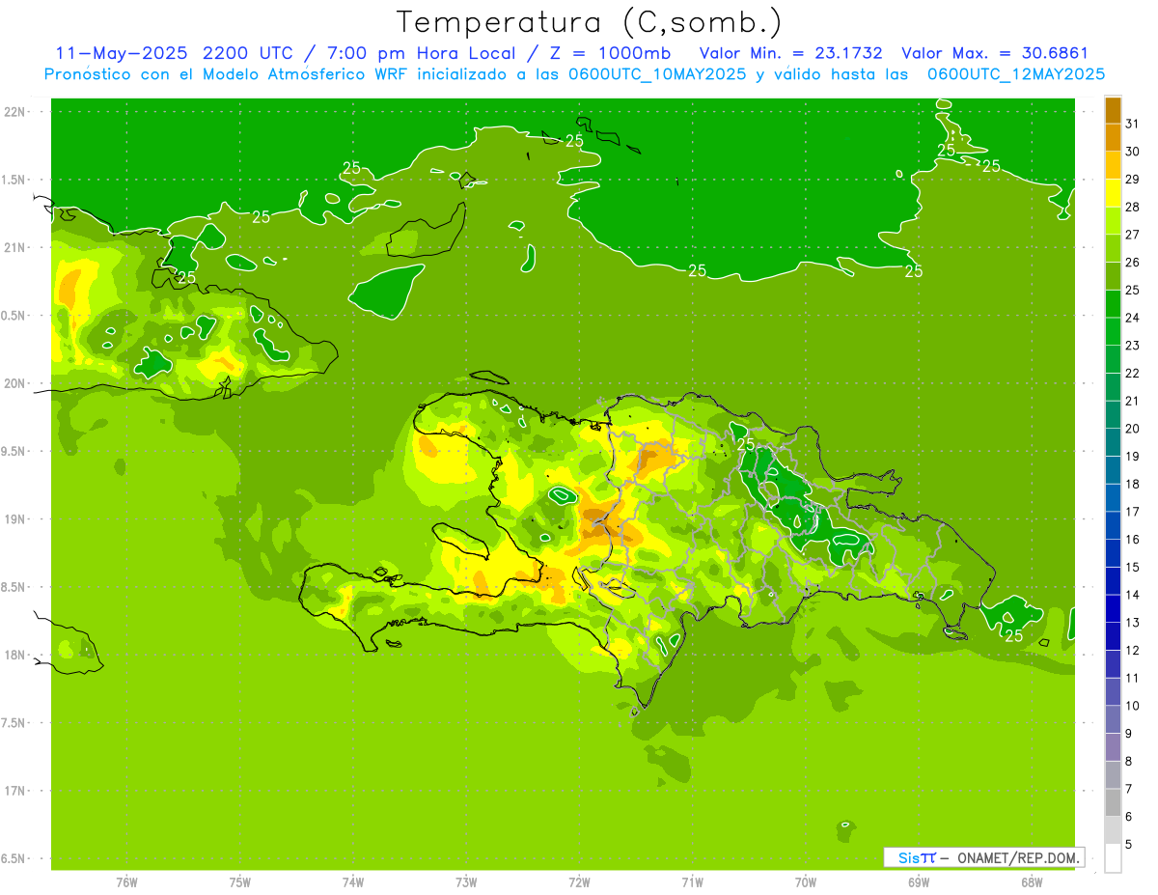Click the colorbar label '30'

(x=1133, y=152)
